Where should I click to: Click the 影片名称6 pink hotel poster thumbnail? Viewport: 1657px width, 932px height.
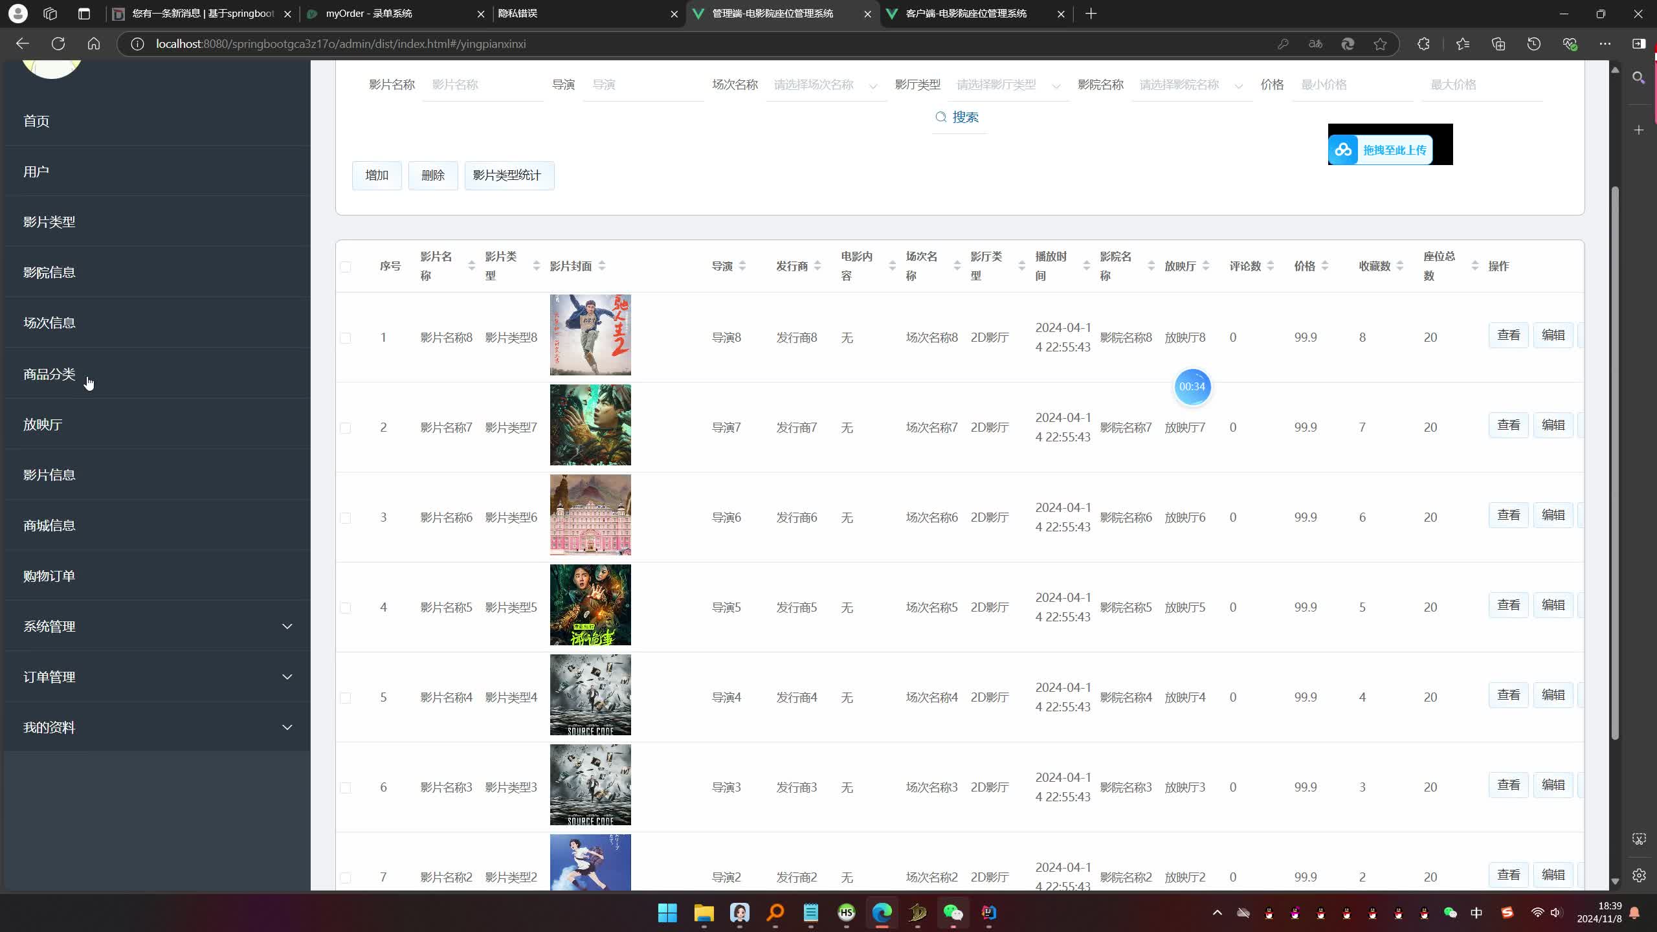pyautogui.click(x=590, y=515)
